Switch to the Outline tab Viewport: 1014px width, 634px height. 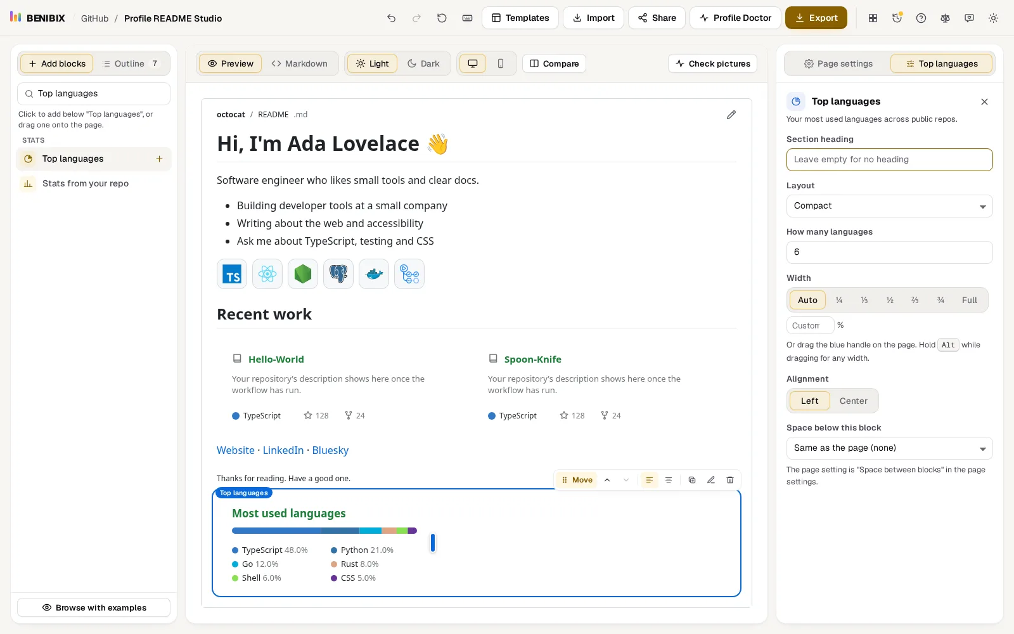(131, 63)
